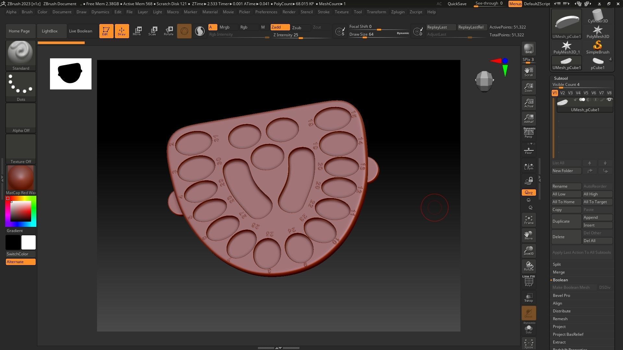
Task: Toggle visibility eye of UMesh_pCube1 subtool
Action: [609, 100]
